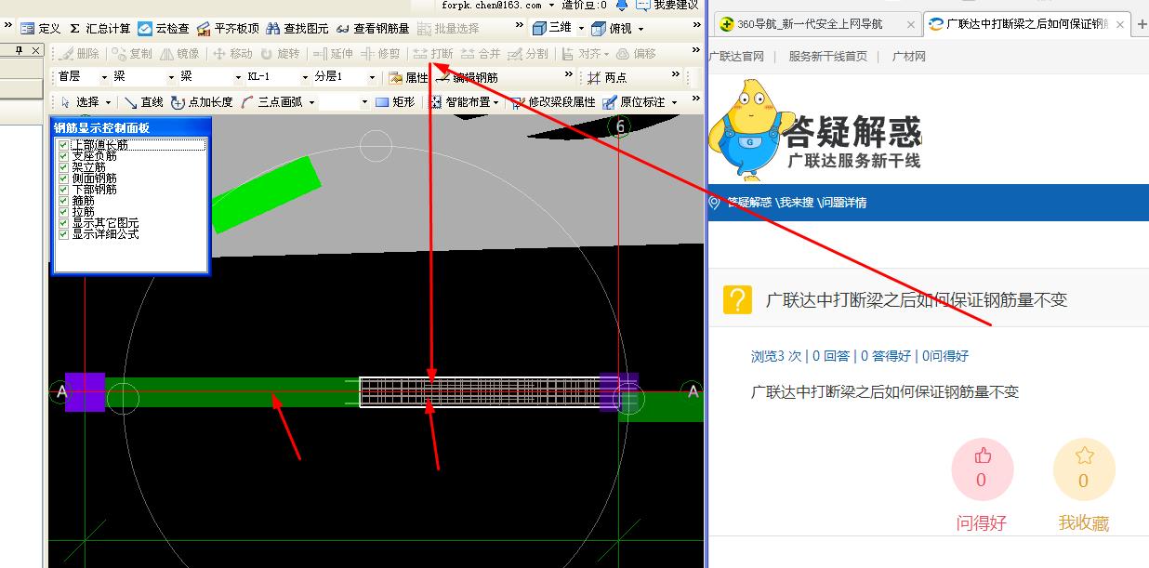The width and height of the screenshot is (1149, 568).
Task: Open 查找图元 find element tool
Action: pos(297,29)
